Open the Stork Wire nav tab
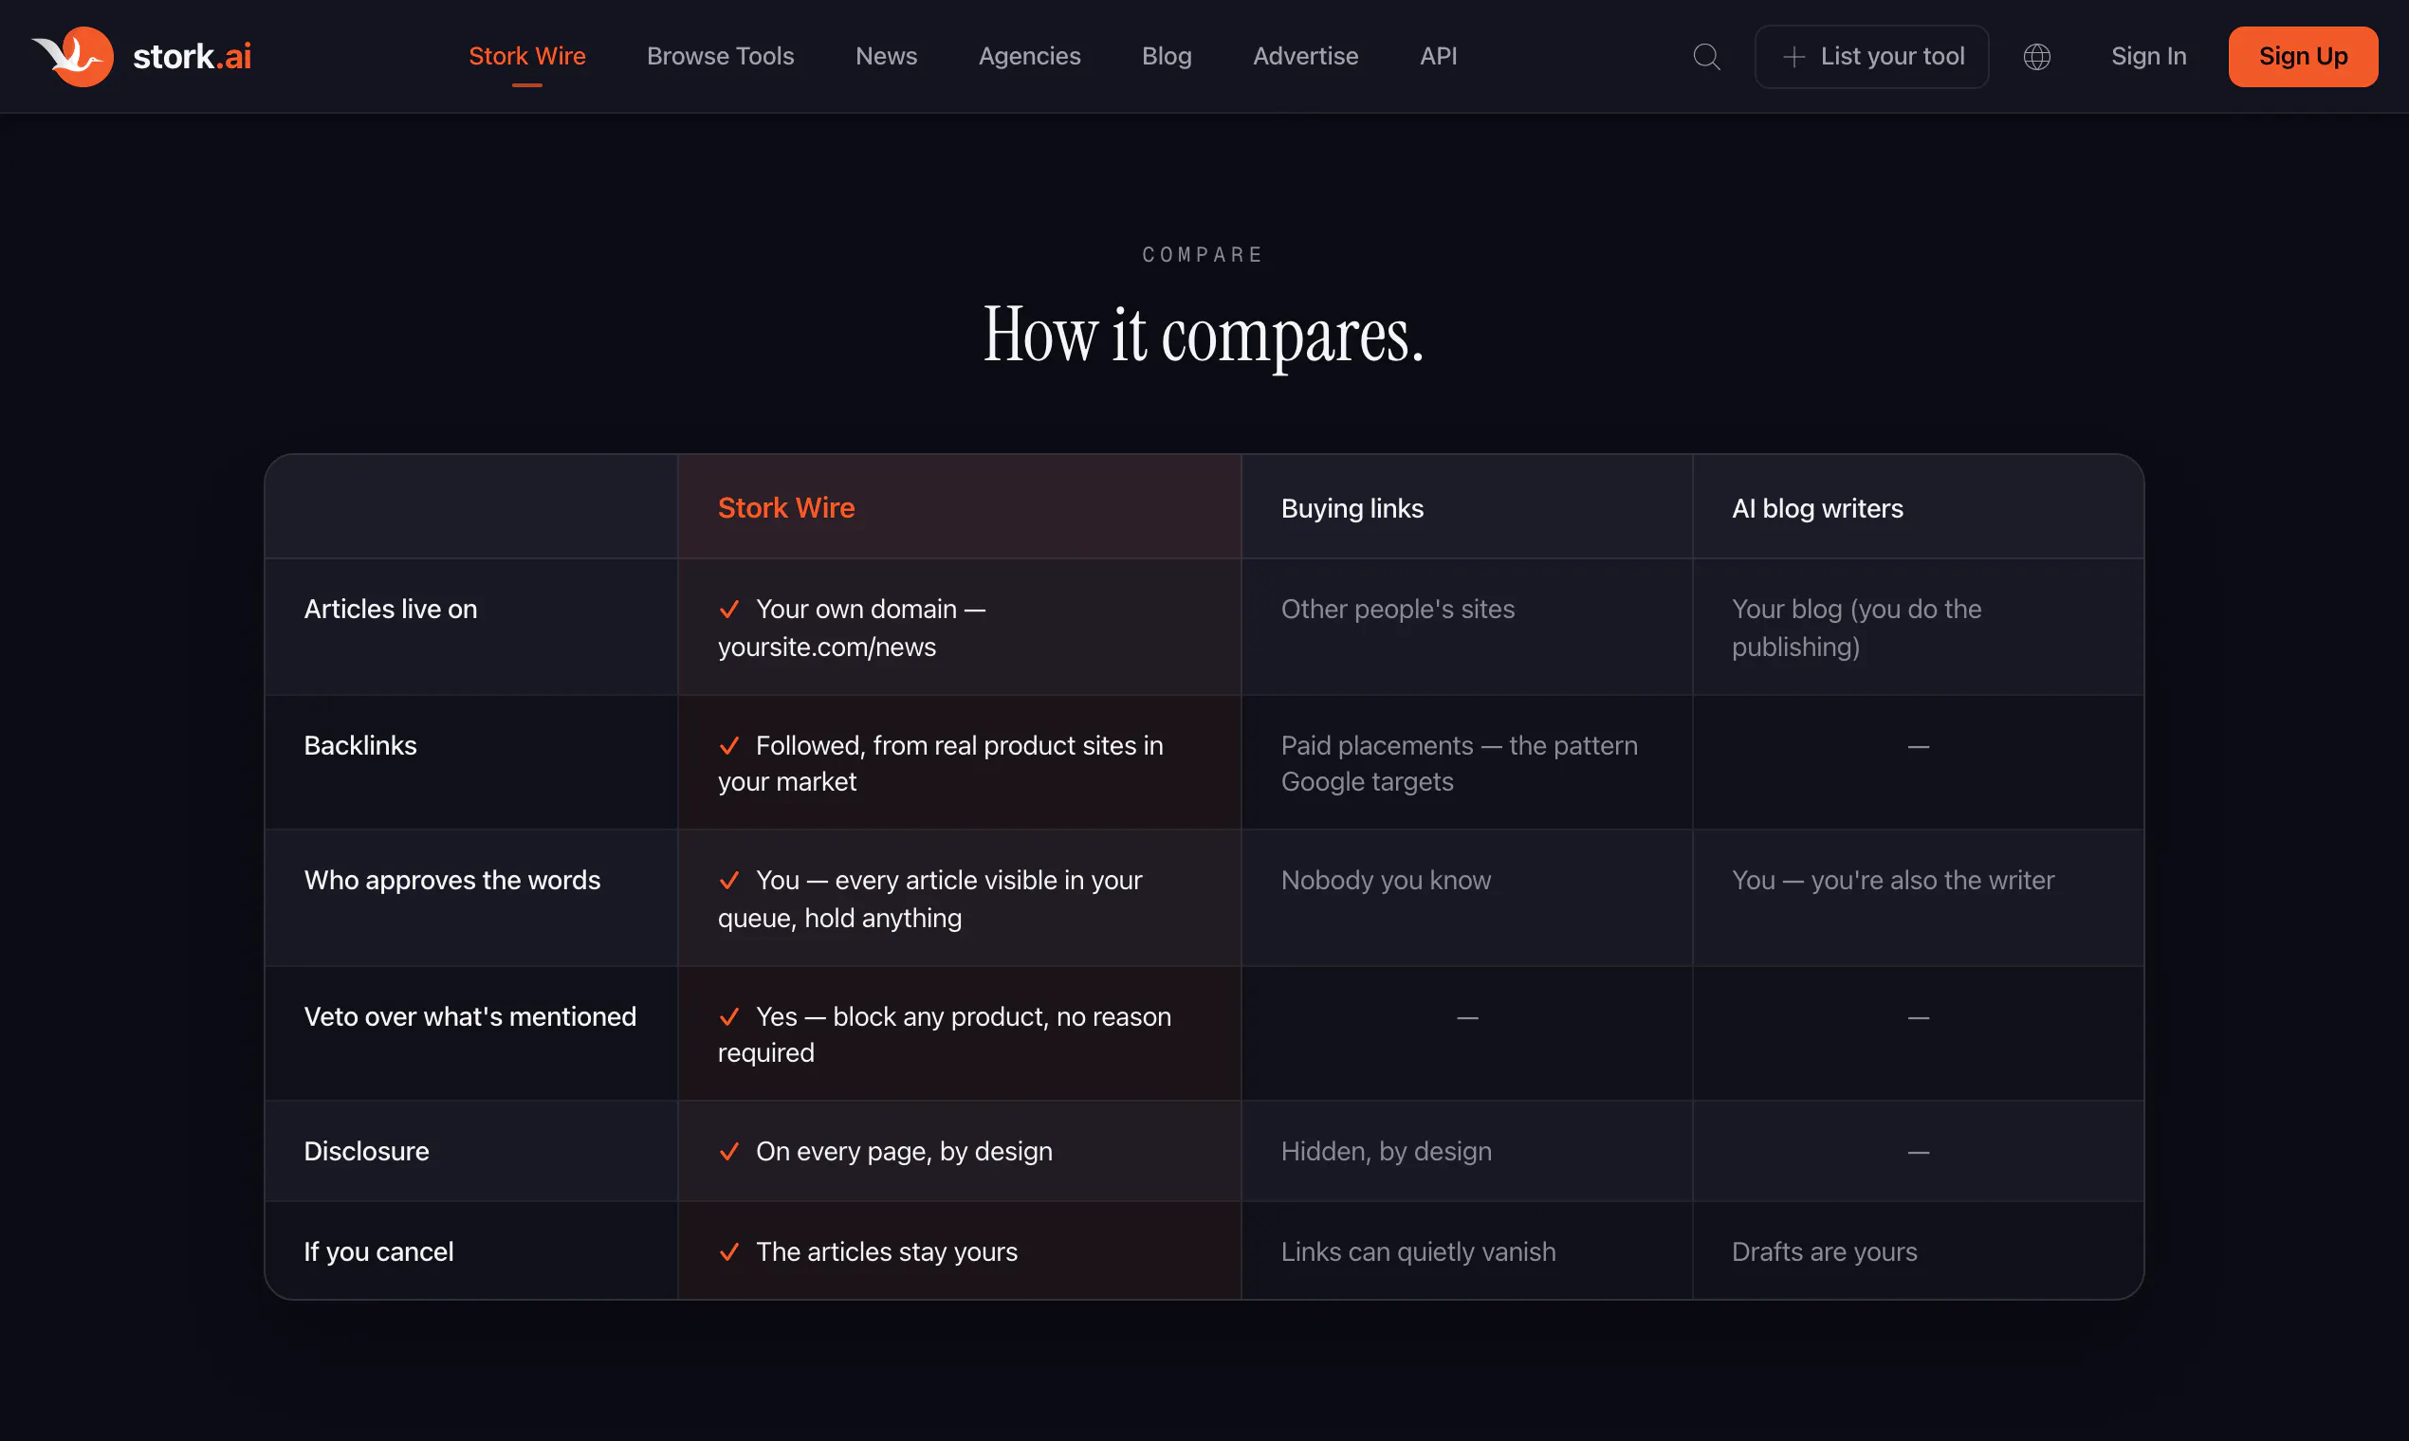Image resolution: width=2409 pixels, height=1441 pixels. (x=527, y=56)
